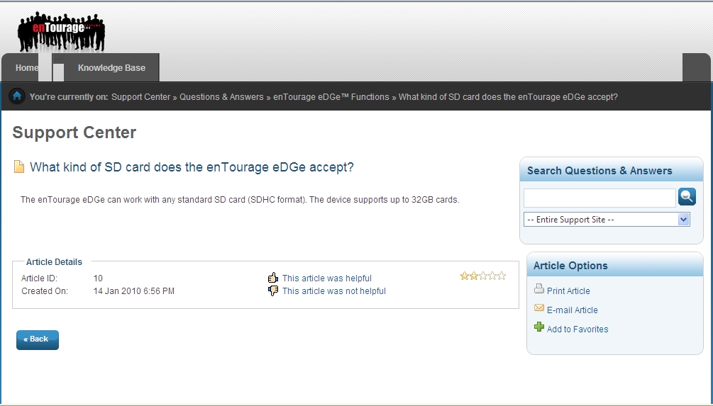Rate the article with the second star
Screen dimensions: 713x406
473,276
